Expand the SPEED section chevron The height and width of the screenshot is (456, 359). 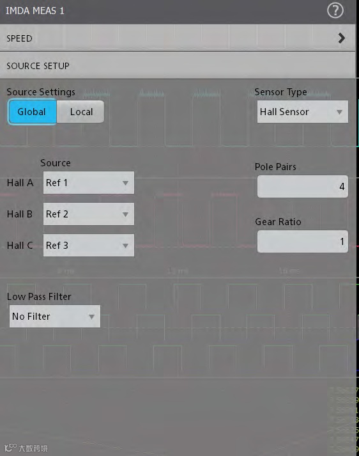(x=342, y=38)
